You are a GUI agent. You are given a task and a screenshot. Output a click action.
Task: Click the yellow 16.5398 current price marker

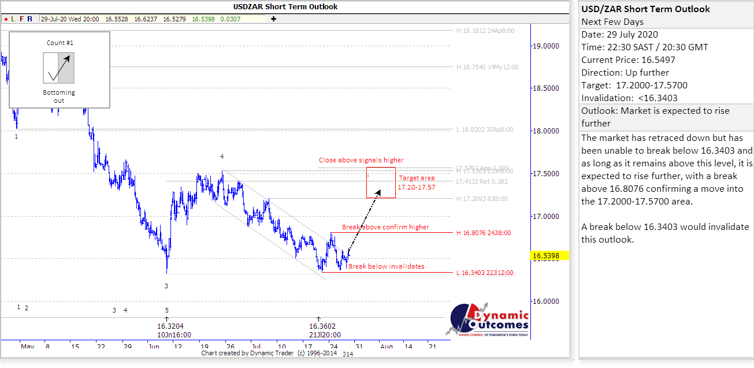(x=550, y=255)
